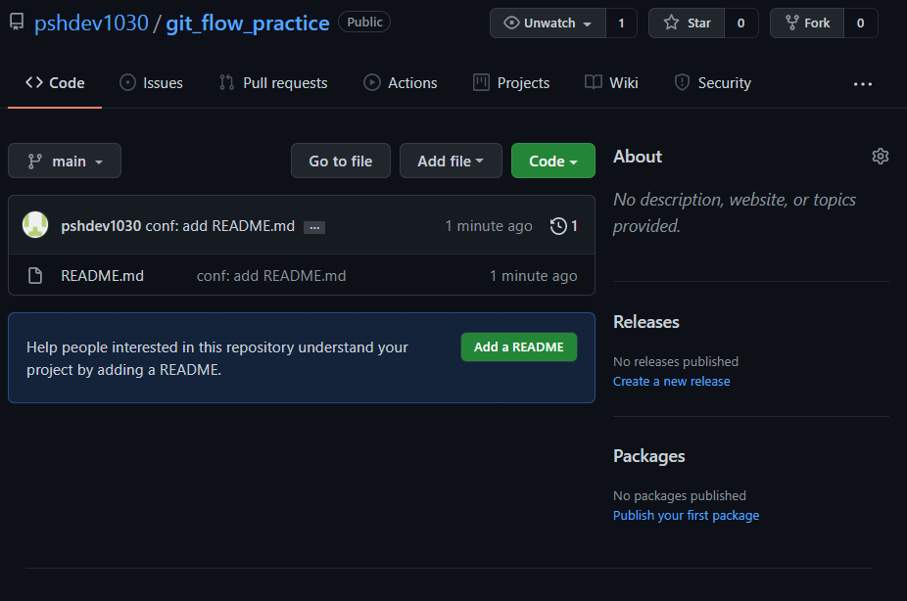The height and width of the screenshot is (601, 907).
Task: Open the Packages heading link
Action: pyautogui.click(x=649, y=456)
